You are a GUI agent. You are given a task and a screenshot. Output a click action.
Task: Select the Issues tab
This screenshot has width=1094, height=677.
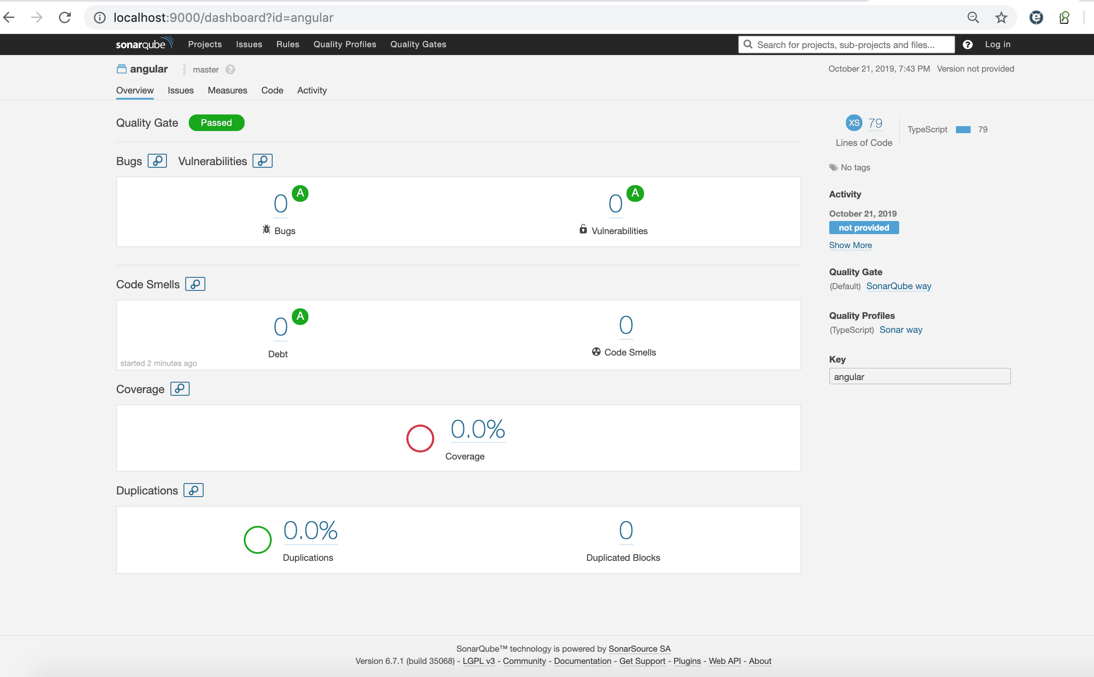(181, 90)
